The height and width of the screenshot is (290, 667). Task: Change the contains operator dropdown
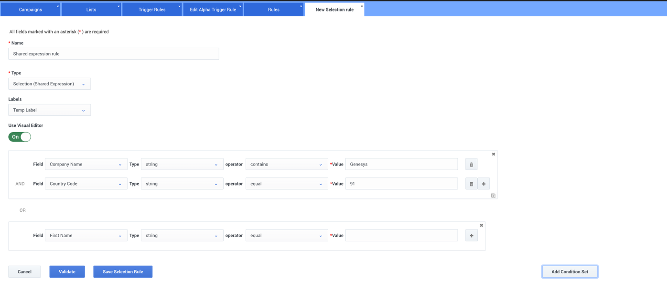(287, 165)
